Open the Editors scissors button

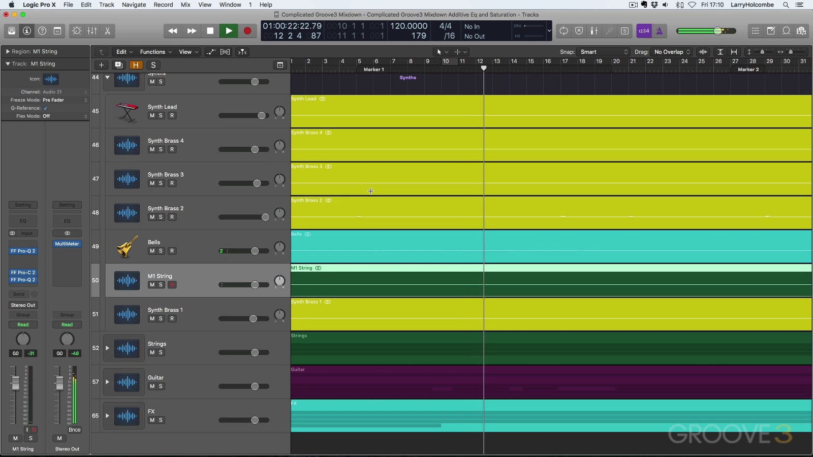click(107, 31)
